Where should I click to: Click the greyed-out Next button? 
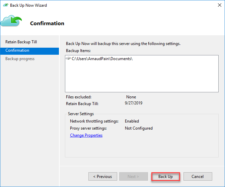133,177
